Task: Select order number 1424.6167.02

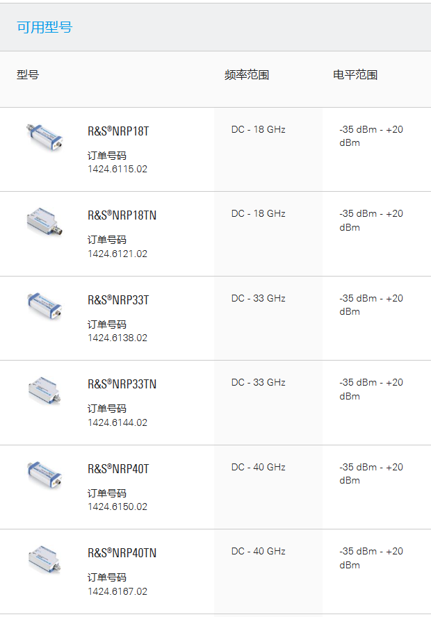Action: (117, 591)
